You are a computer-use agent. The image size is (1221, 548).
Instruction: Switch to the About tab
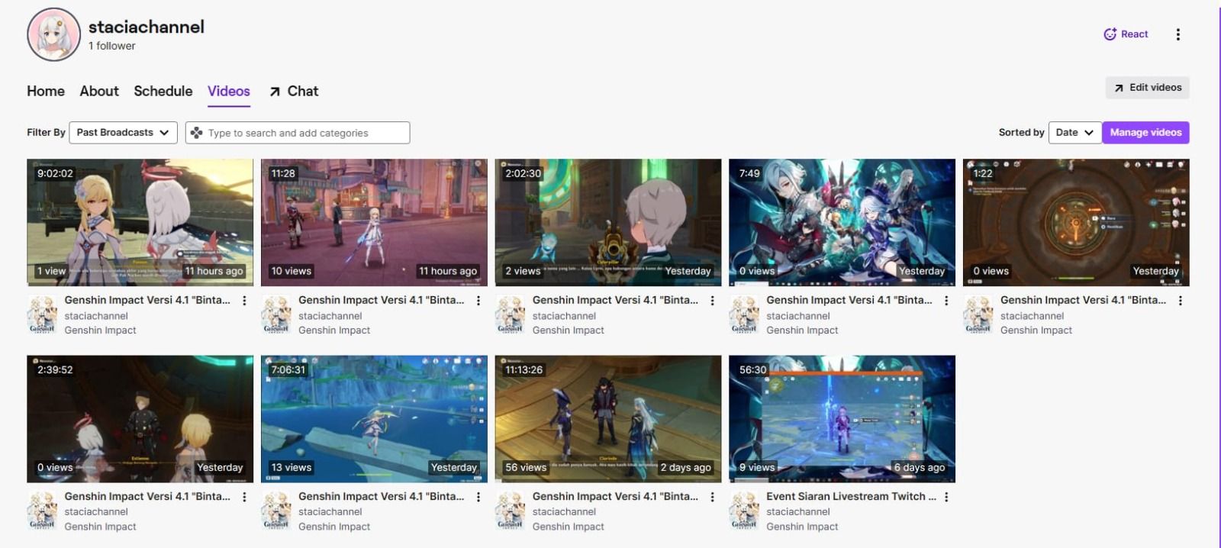pos(99,91)
